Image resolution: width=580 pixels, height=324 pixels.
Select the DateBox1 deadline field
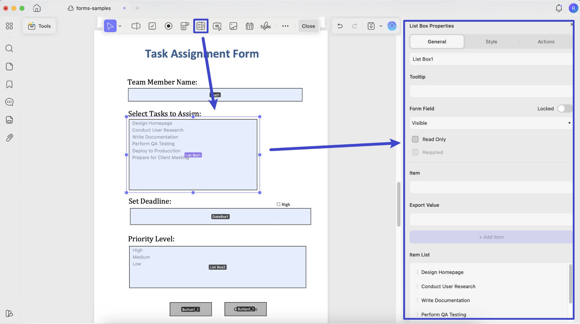click(x=220, y=216)
